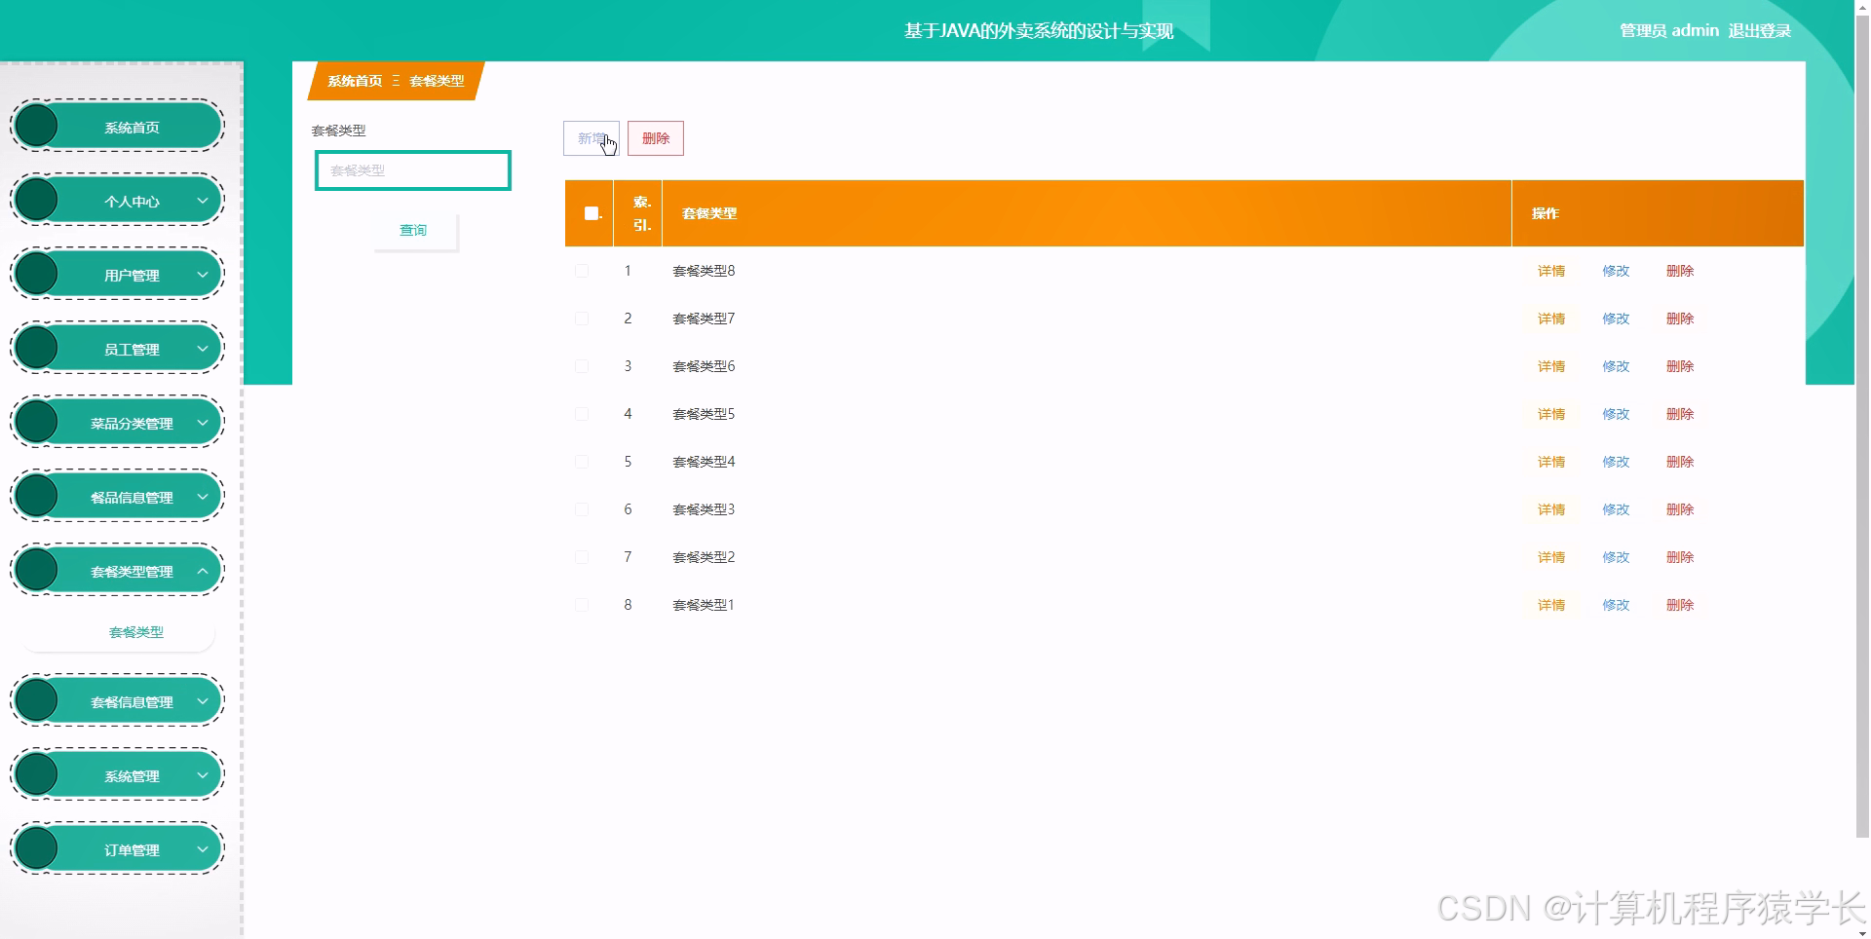Viewport: 1871px width, 939px height.
Task: Click 删除 for 套餐类型1 row
Action: [1680, 605]
